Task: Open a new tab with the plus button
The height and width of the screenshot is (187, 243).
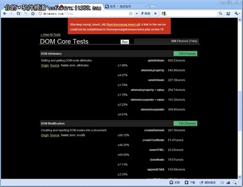Action: coord(153,7)
